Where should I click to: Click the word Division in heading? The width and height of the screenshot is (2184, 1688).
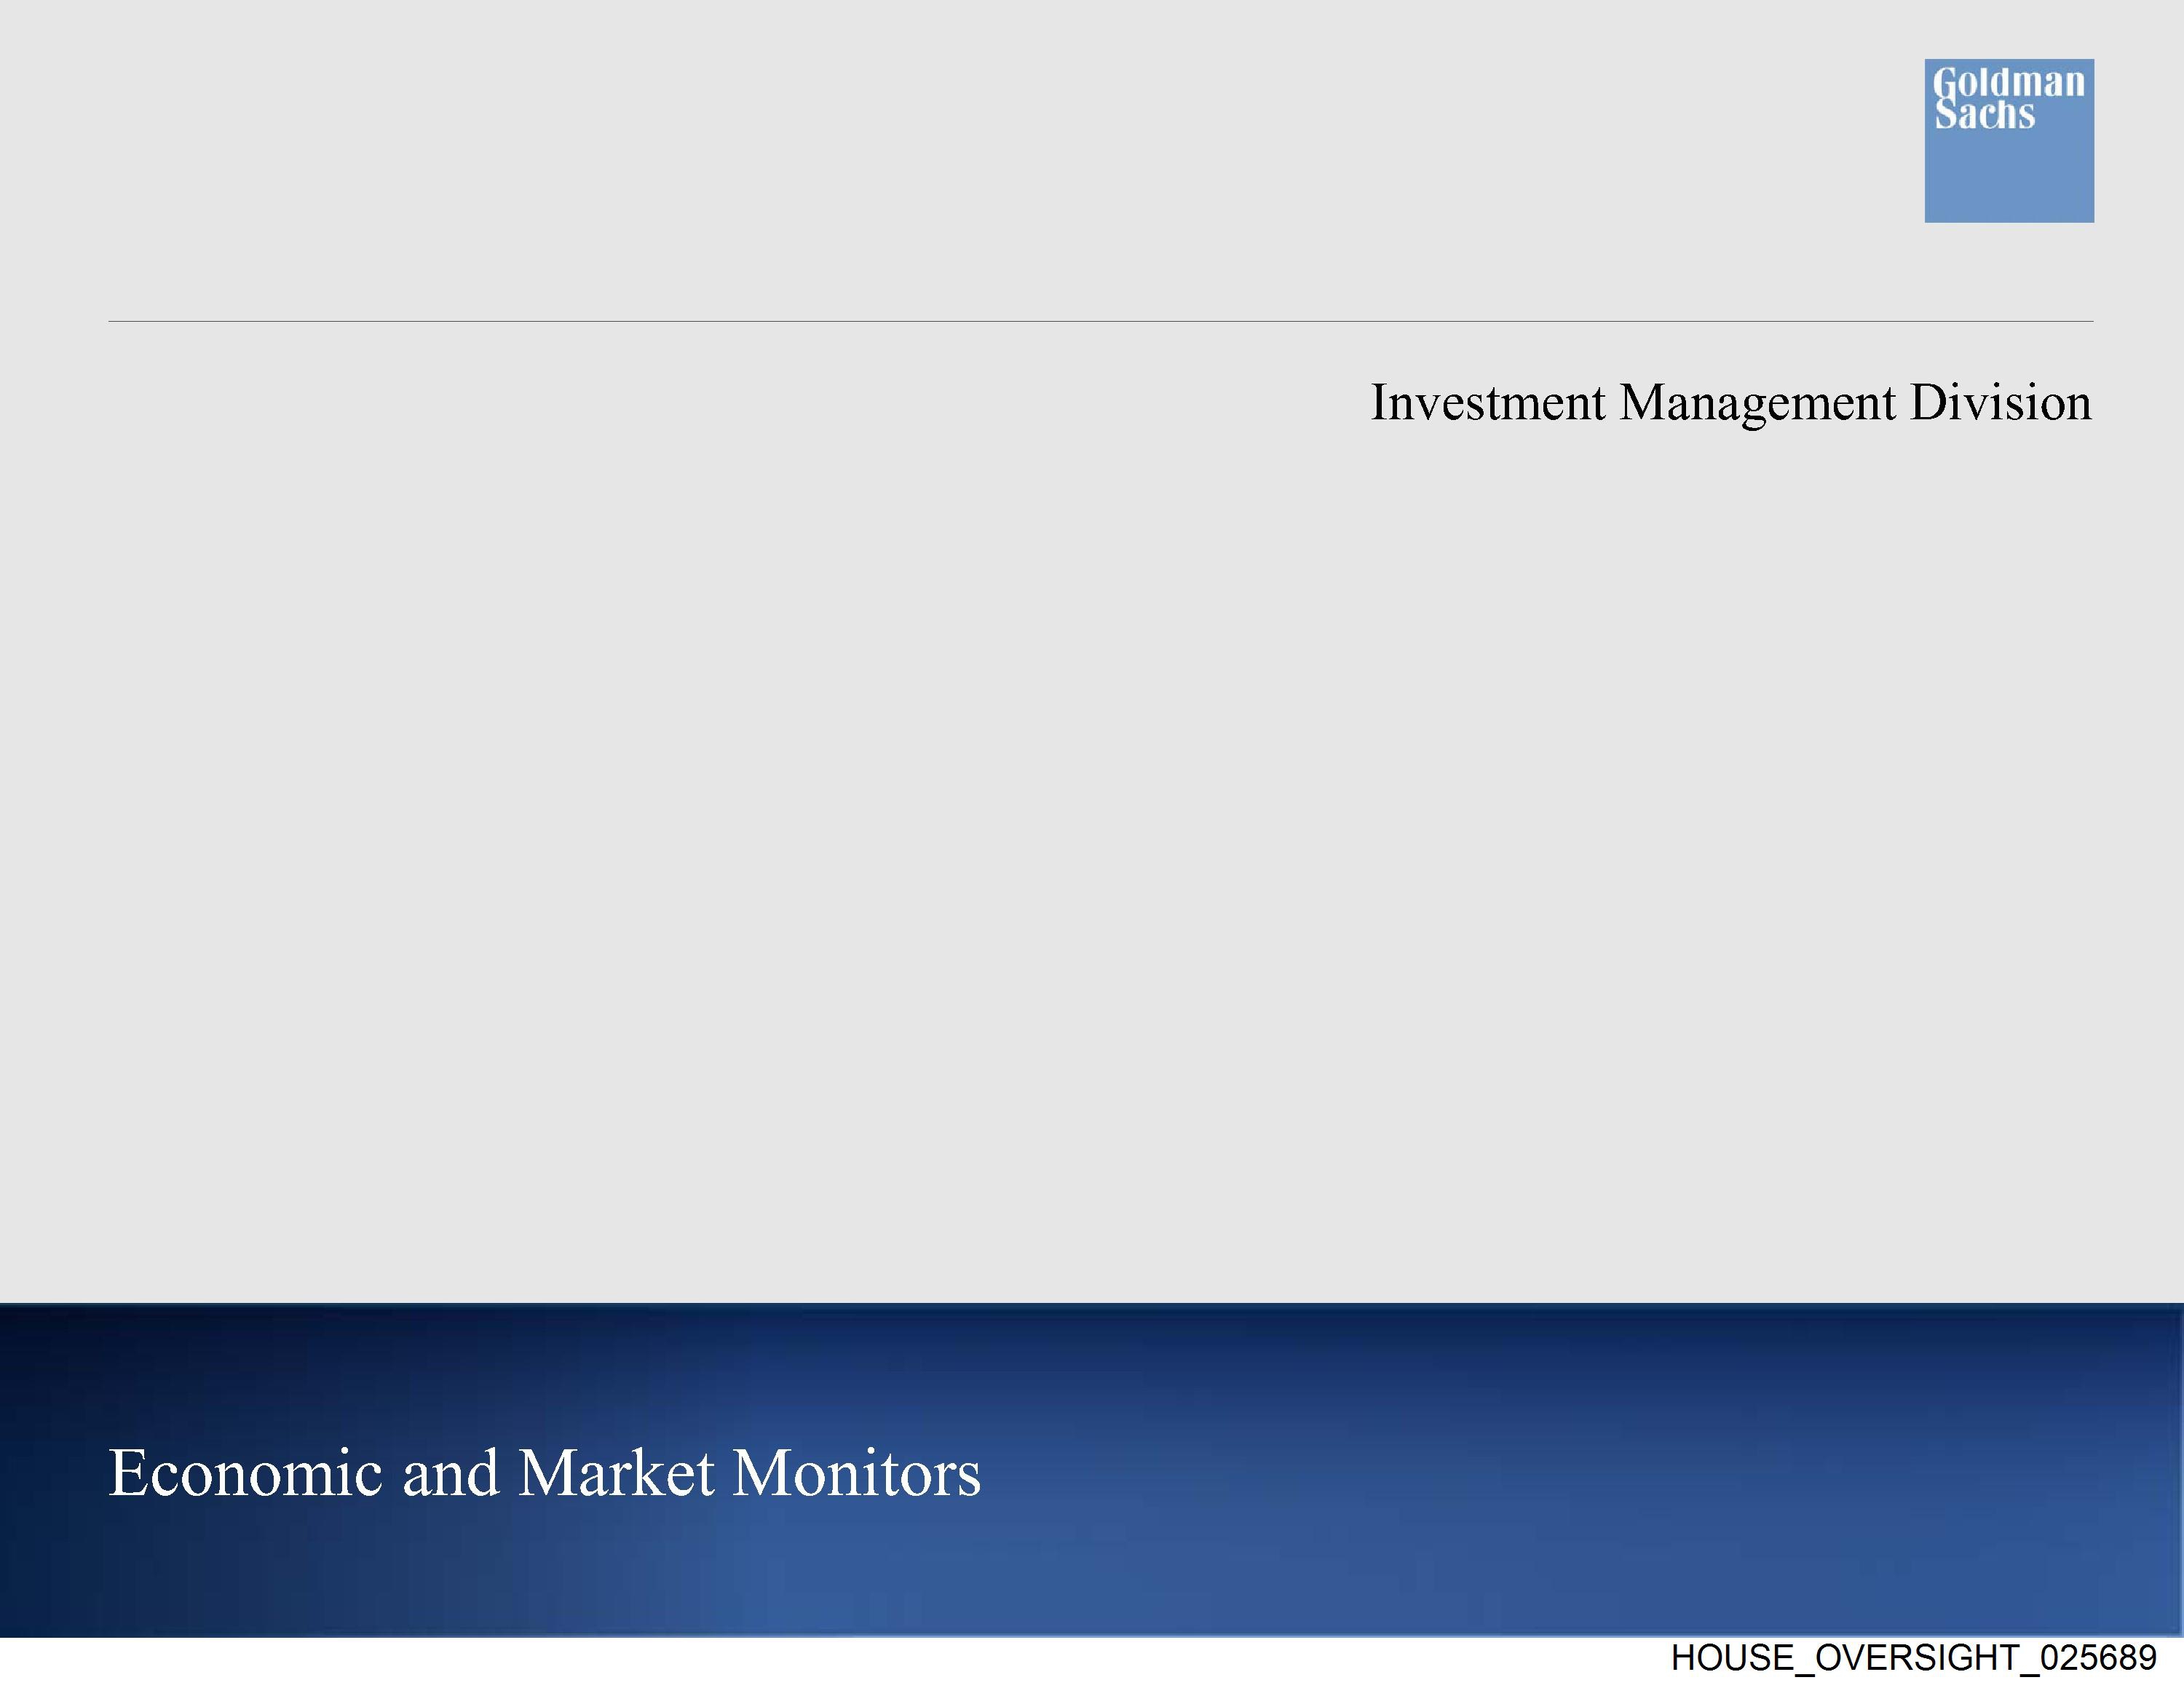click(2000, 403)
